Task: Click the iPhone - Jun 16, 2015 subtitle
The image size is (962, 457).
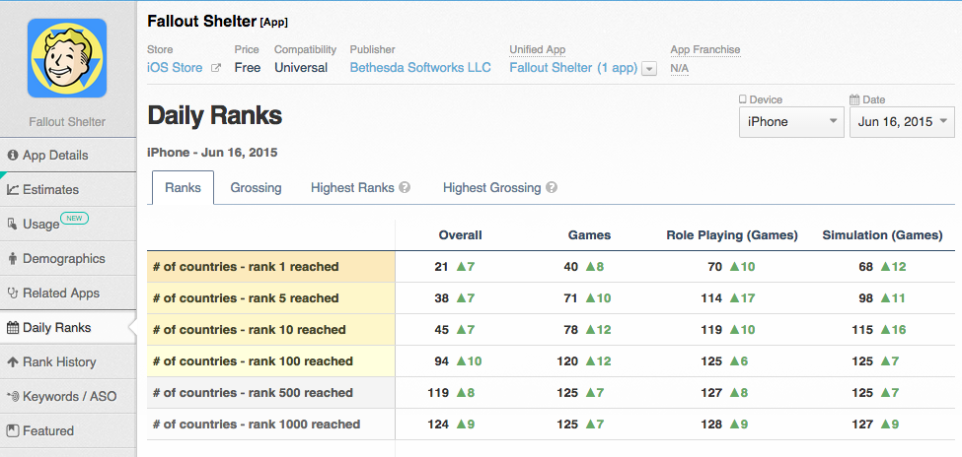Action: [212, 152]
